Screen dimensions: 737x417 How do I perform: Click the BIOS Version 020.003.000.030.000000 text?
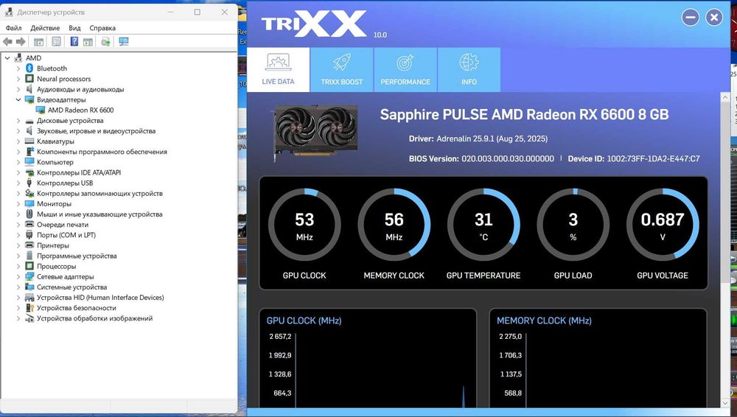click(x=481, y=159)
